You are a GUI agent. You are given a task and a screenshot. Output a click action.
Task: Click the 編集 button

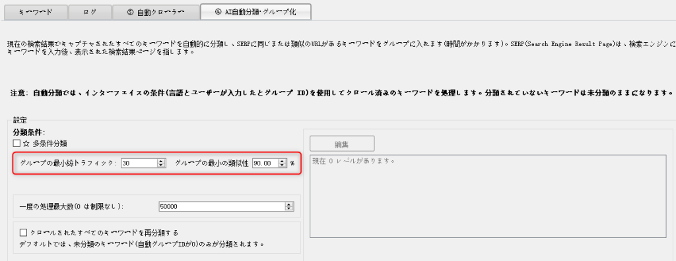click(x=342, y=144)
